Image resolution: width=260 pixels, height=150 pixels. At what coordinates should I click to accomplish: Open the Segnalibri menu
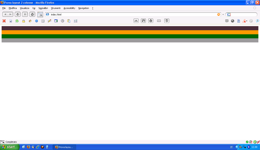43,8
